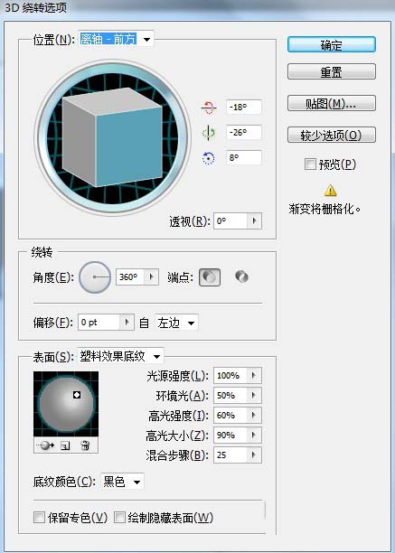
Task: Click the 0 pt offset field
Action: pos(99,322)
